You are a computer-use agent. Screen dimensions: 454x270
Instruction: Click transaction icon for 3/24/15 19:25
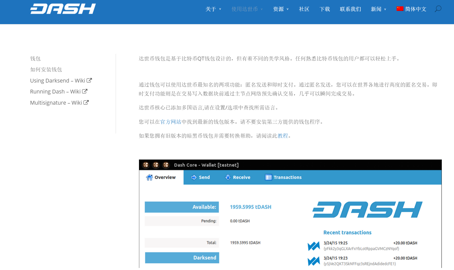314,246
